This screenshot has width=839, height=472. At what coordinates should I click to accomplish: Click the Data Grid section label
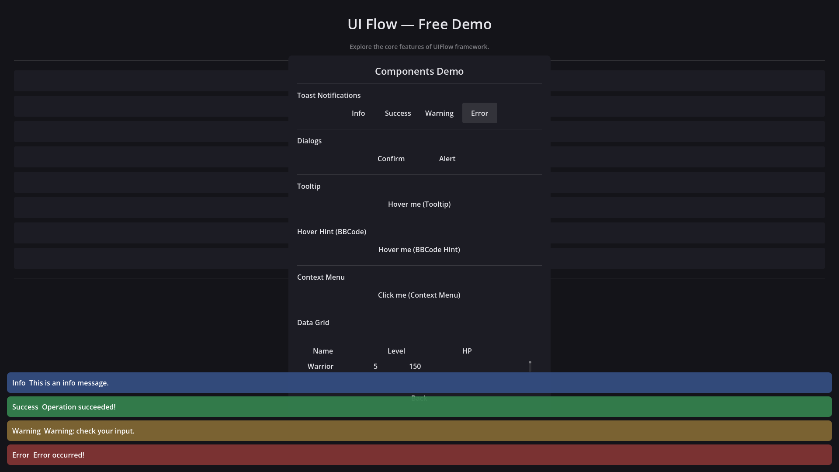(x=313, y=323)
